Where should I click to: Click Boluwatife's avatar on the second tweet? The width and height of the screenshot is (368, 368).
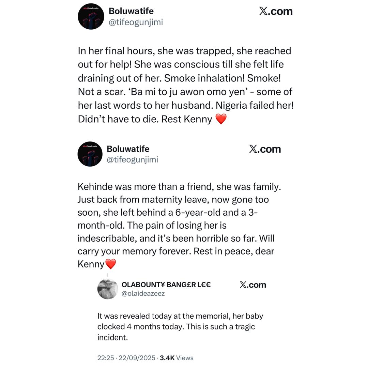[x=90, y=154]
